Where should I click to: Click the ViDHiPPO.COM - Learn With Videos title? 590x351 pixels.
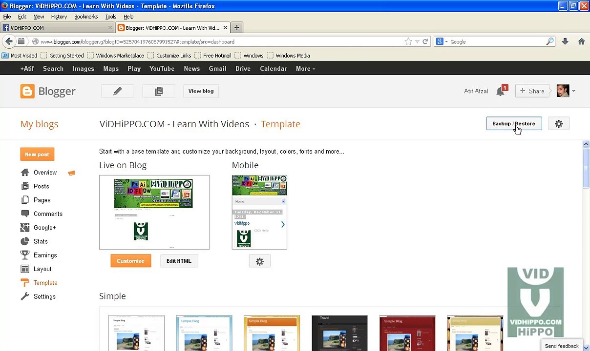(x=174, y=124)
